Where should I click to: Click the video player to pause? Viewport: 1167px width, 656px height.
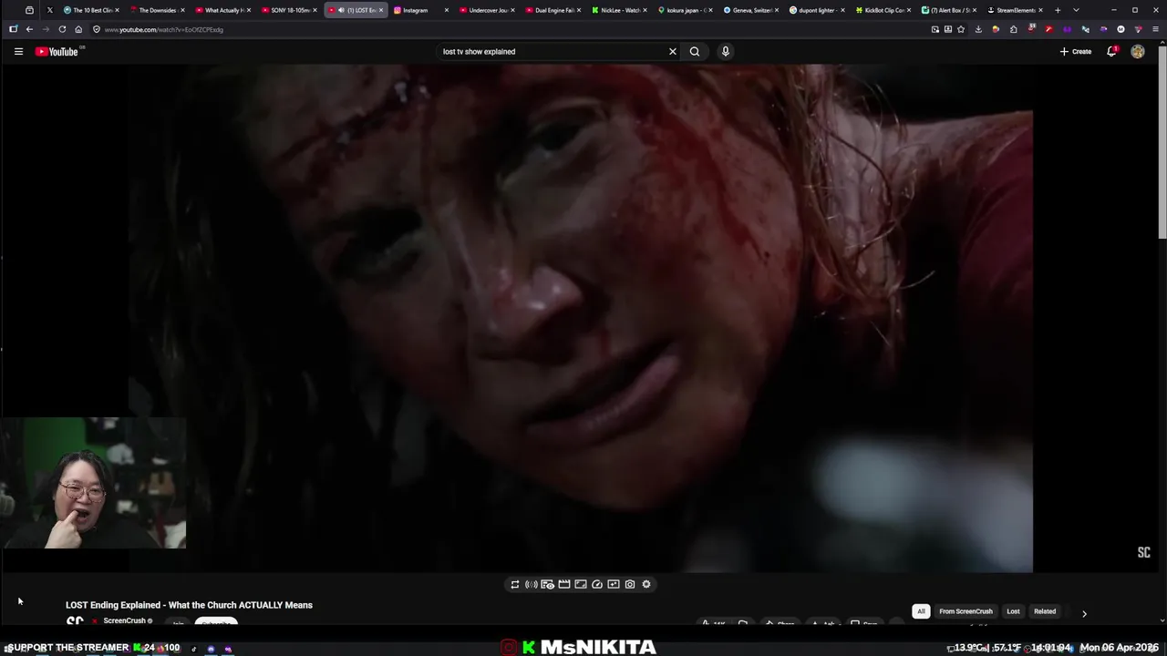pos(580,317)
